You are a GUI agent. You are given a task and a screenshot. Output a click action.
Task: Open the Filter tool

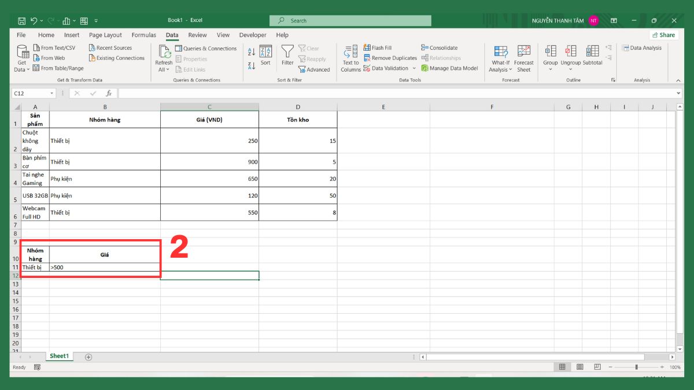coord(287,56)
